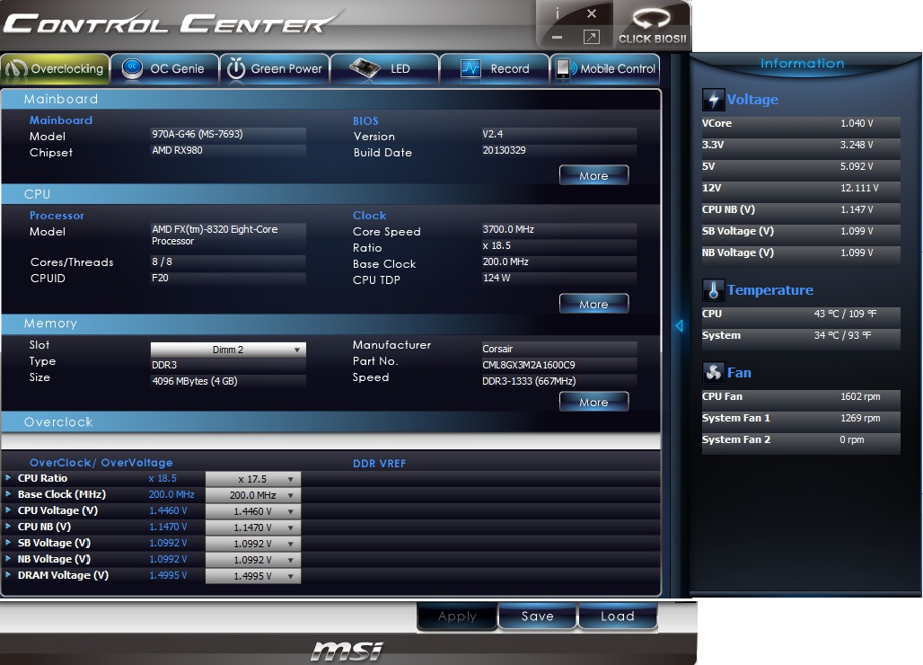
Task: Click More in the CPU section
Action: click(x=594, y=304)
